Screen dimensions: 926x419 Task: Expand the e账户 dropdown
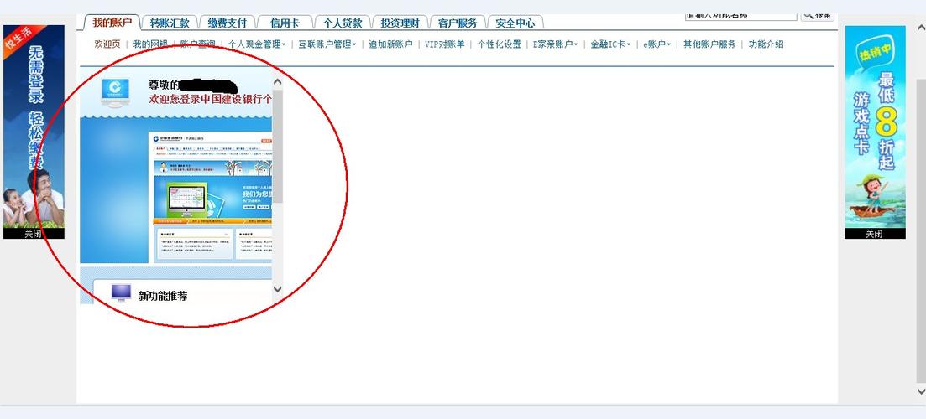click(657, 44)
